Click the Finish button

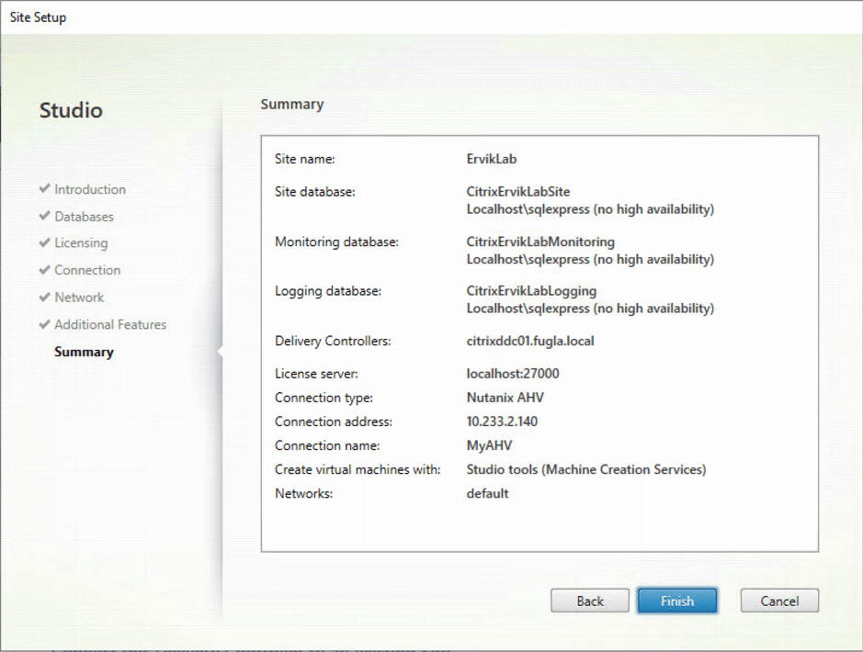pos(677,601)
